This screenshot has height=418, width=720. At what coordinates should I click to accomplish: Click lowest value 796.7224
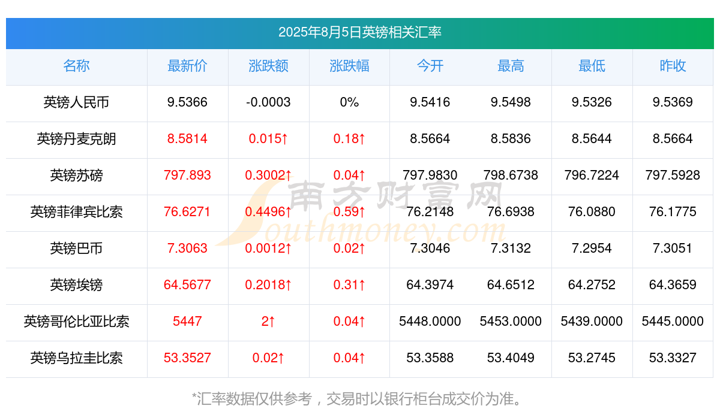pos(592,175)
